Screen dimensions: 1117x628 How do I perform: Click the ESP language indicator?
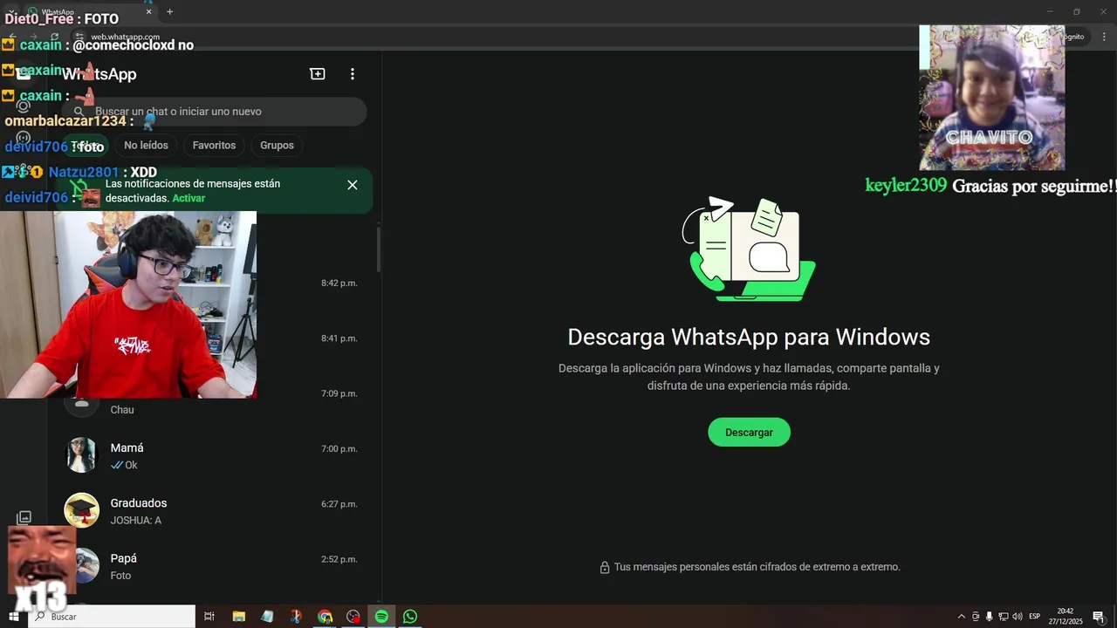(x=1034, y=617)
